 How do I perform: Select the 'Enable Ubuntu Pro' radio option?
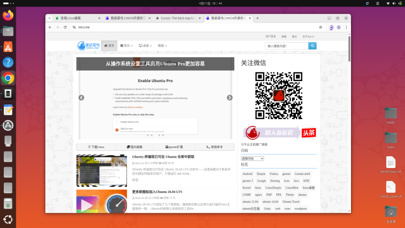pyautogui.click(x=116, y=122)
